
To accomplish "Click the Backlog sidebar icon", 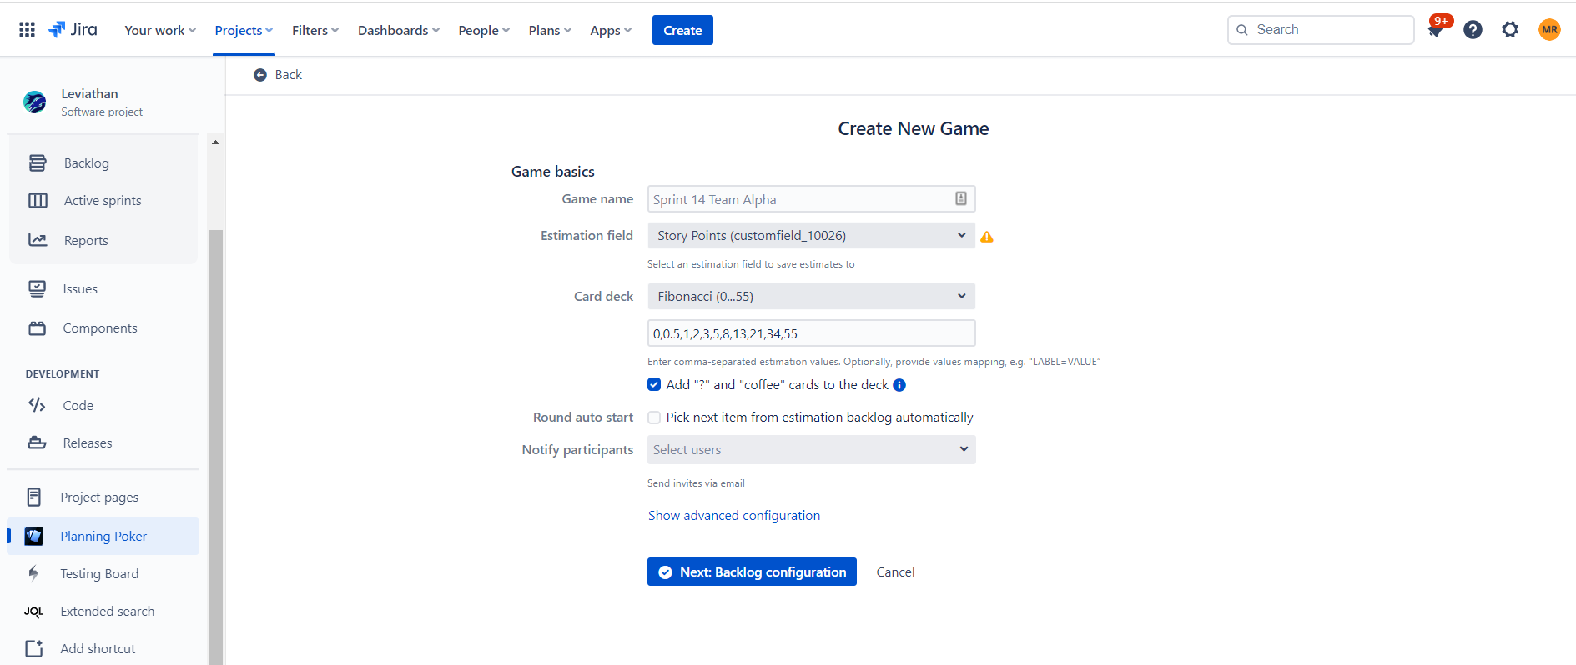I will (x=38, y=163).
